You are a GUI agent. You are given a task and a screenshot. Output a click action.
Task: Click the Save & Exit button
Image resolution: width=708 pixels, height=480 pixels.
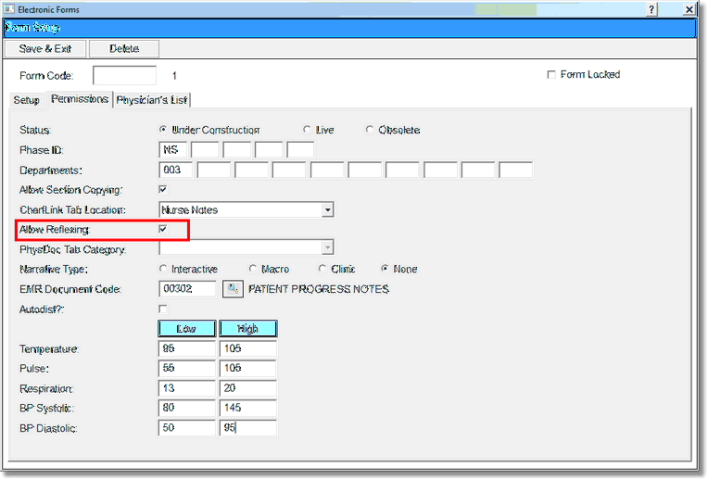click(45, 49)
